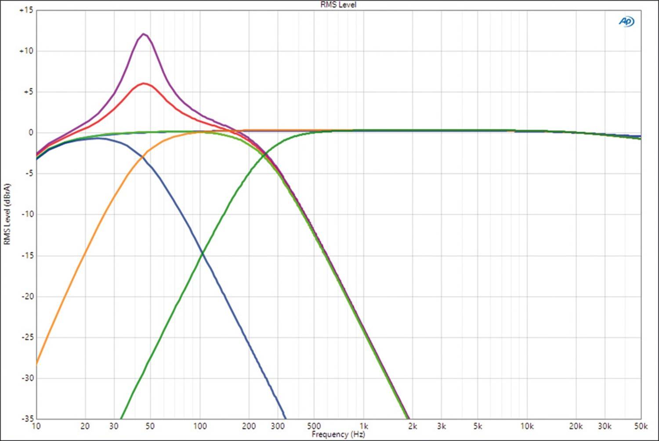Viewport: 659px width, 441px height.
Task: Click the 50 frequency tick label
Action: point(150,426)
